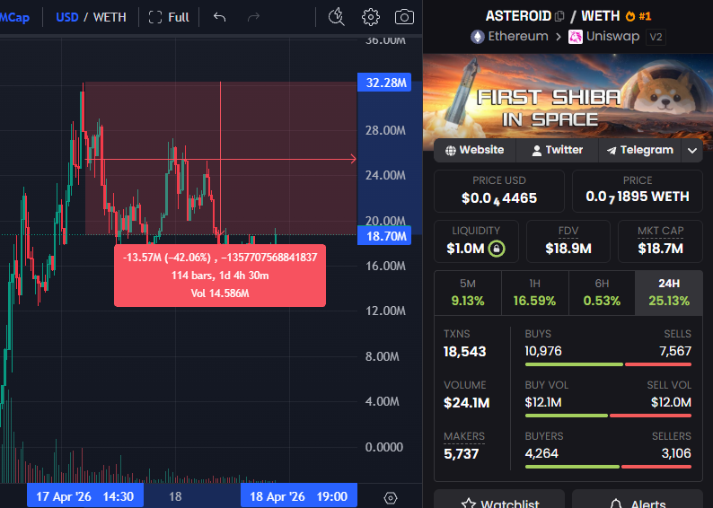This screenshot has height=508, width=713.
Task: Select the 5M timeframe tab
Action: point(468,293)
